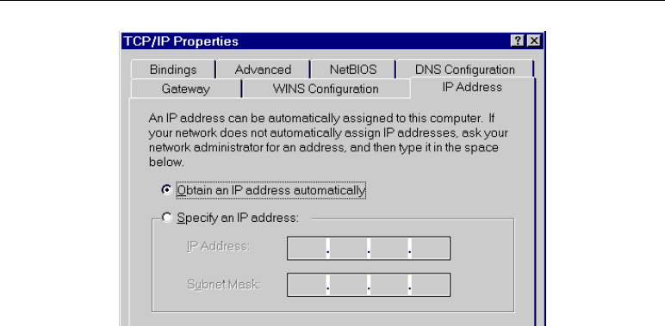The image size is (665, 326).
Task: Click the question mark help icon
Action: (x=518, y=41)
